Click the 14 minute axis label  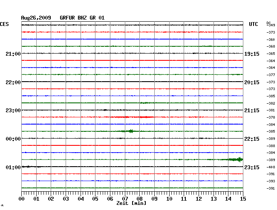coord(228,199)
